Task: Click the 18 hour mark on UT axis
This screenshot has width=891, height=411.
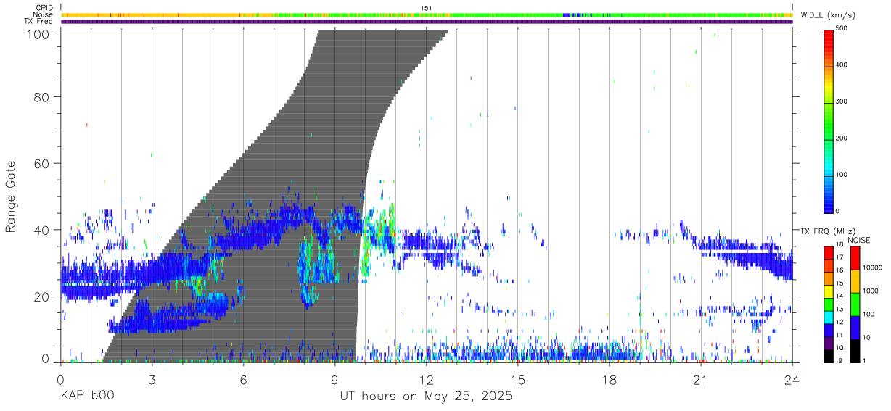Action: coord(609,380)
